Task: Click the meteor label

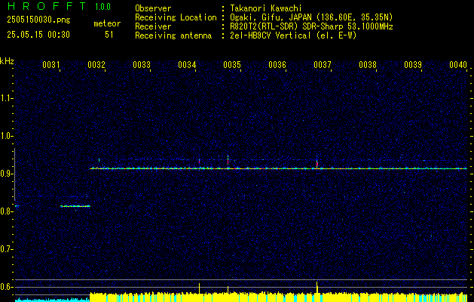Action: point(107,23)
